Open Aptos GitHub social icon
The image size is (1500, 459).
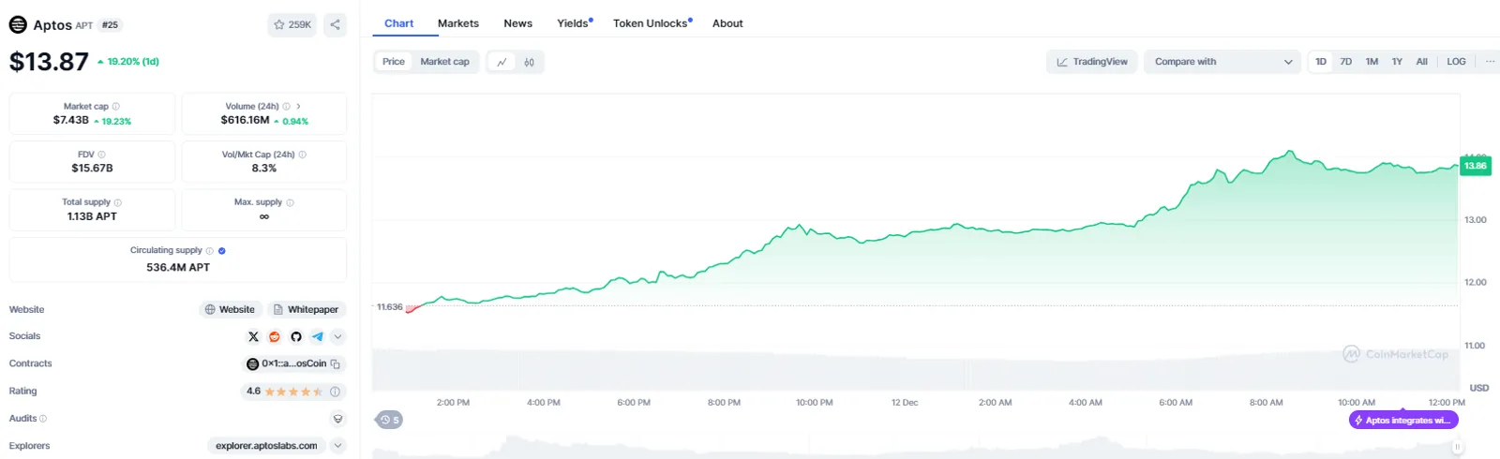(296, 336)
